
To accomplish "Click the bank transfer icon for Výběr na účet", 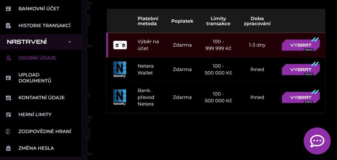I will pyautogui.click(x=120, y=45).
